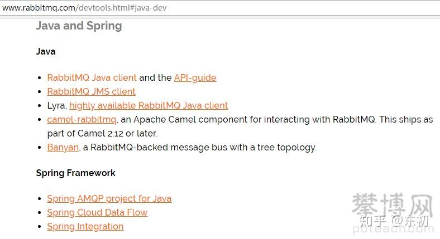The height and width of the screenshot is (239, 440).
Task: Open highly available RabbitMQ Java client link
Action: tap(149, 106)
